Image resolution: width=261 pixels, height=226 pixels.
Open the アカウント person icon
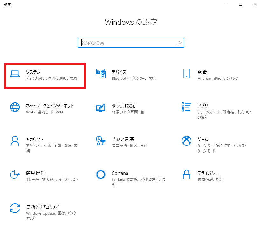[15, 141]
